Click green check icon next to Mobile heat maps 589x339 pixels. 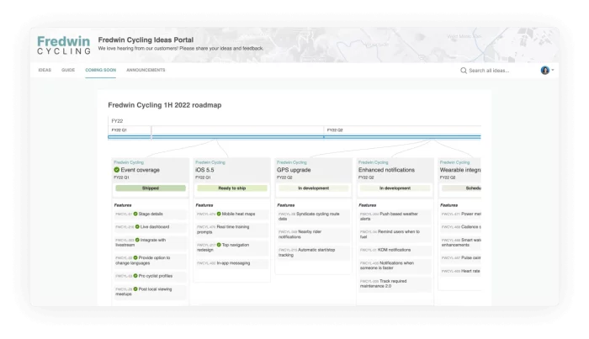tap(218, 214)
